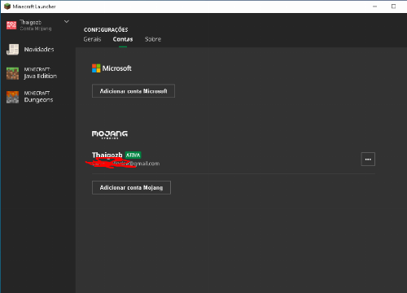Click the Conta Mojang label under username
Screen dimensions: 407x293
(36, 28)
